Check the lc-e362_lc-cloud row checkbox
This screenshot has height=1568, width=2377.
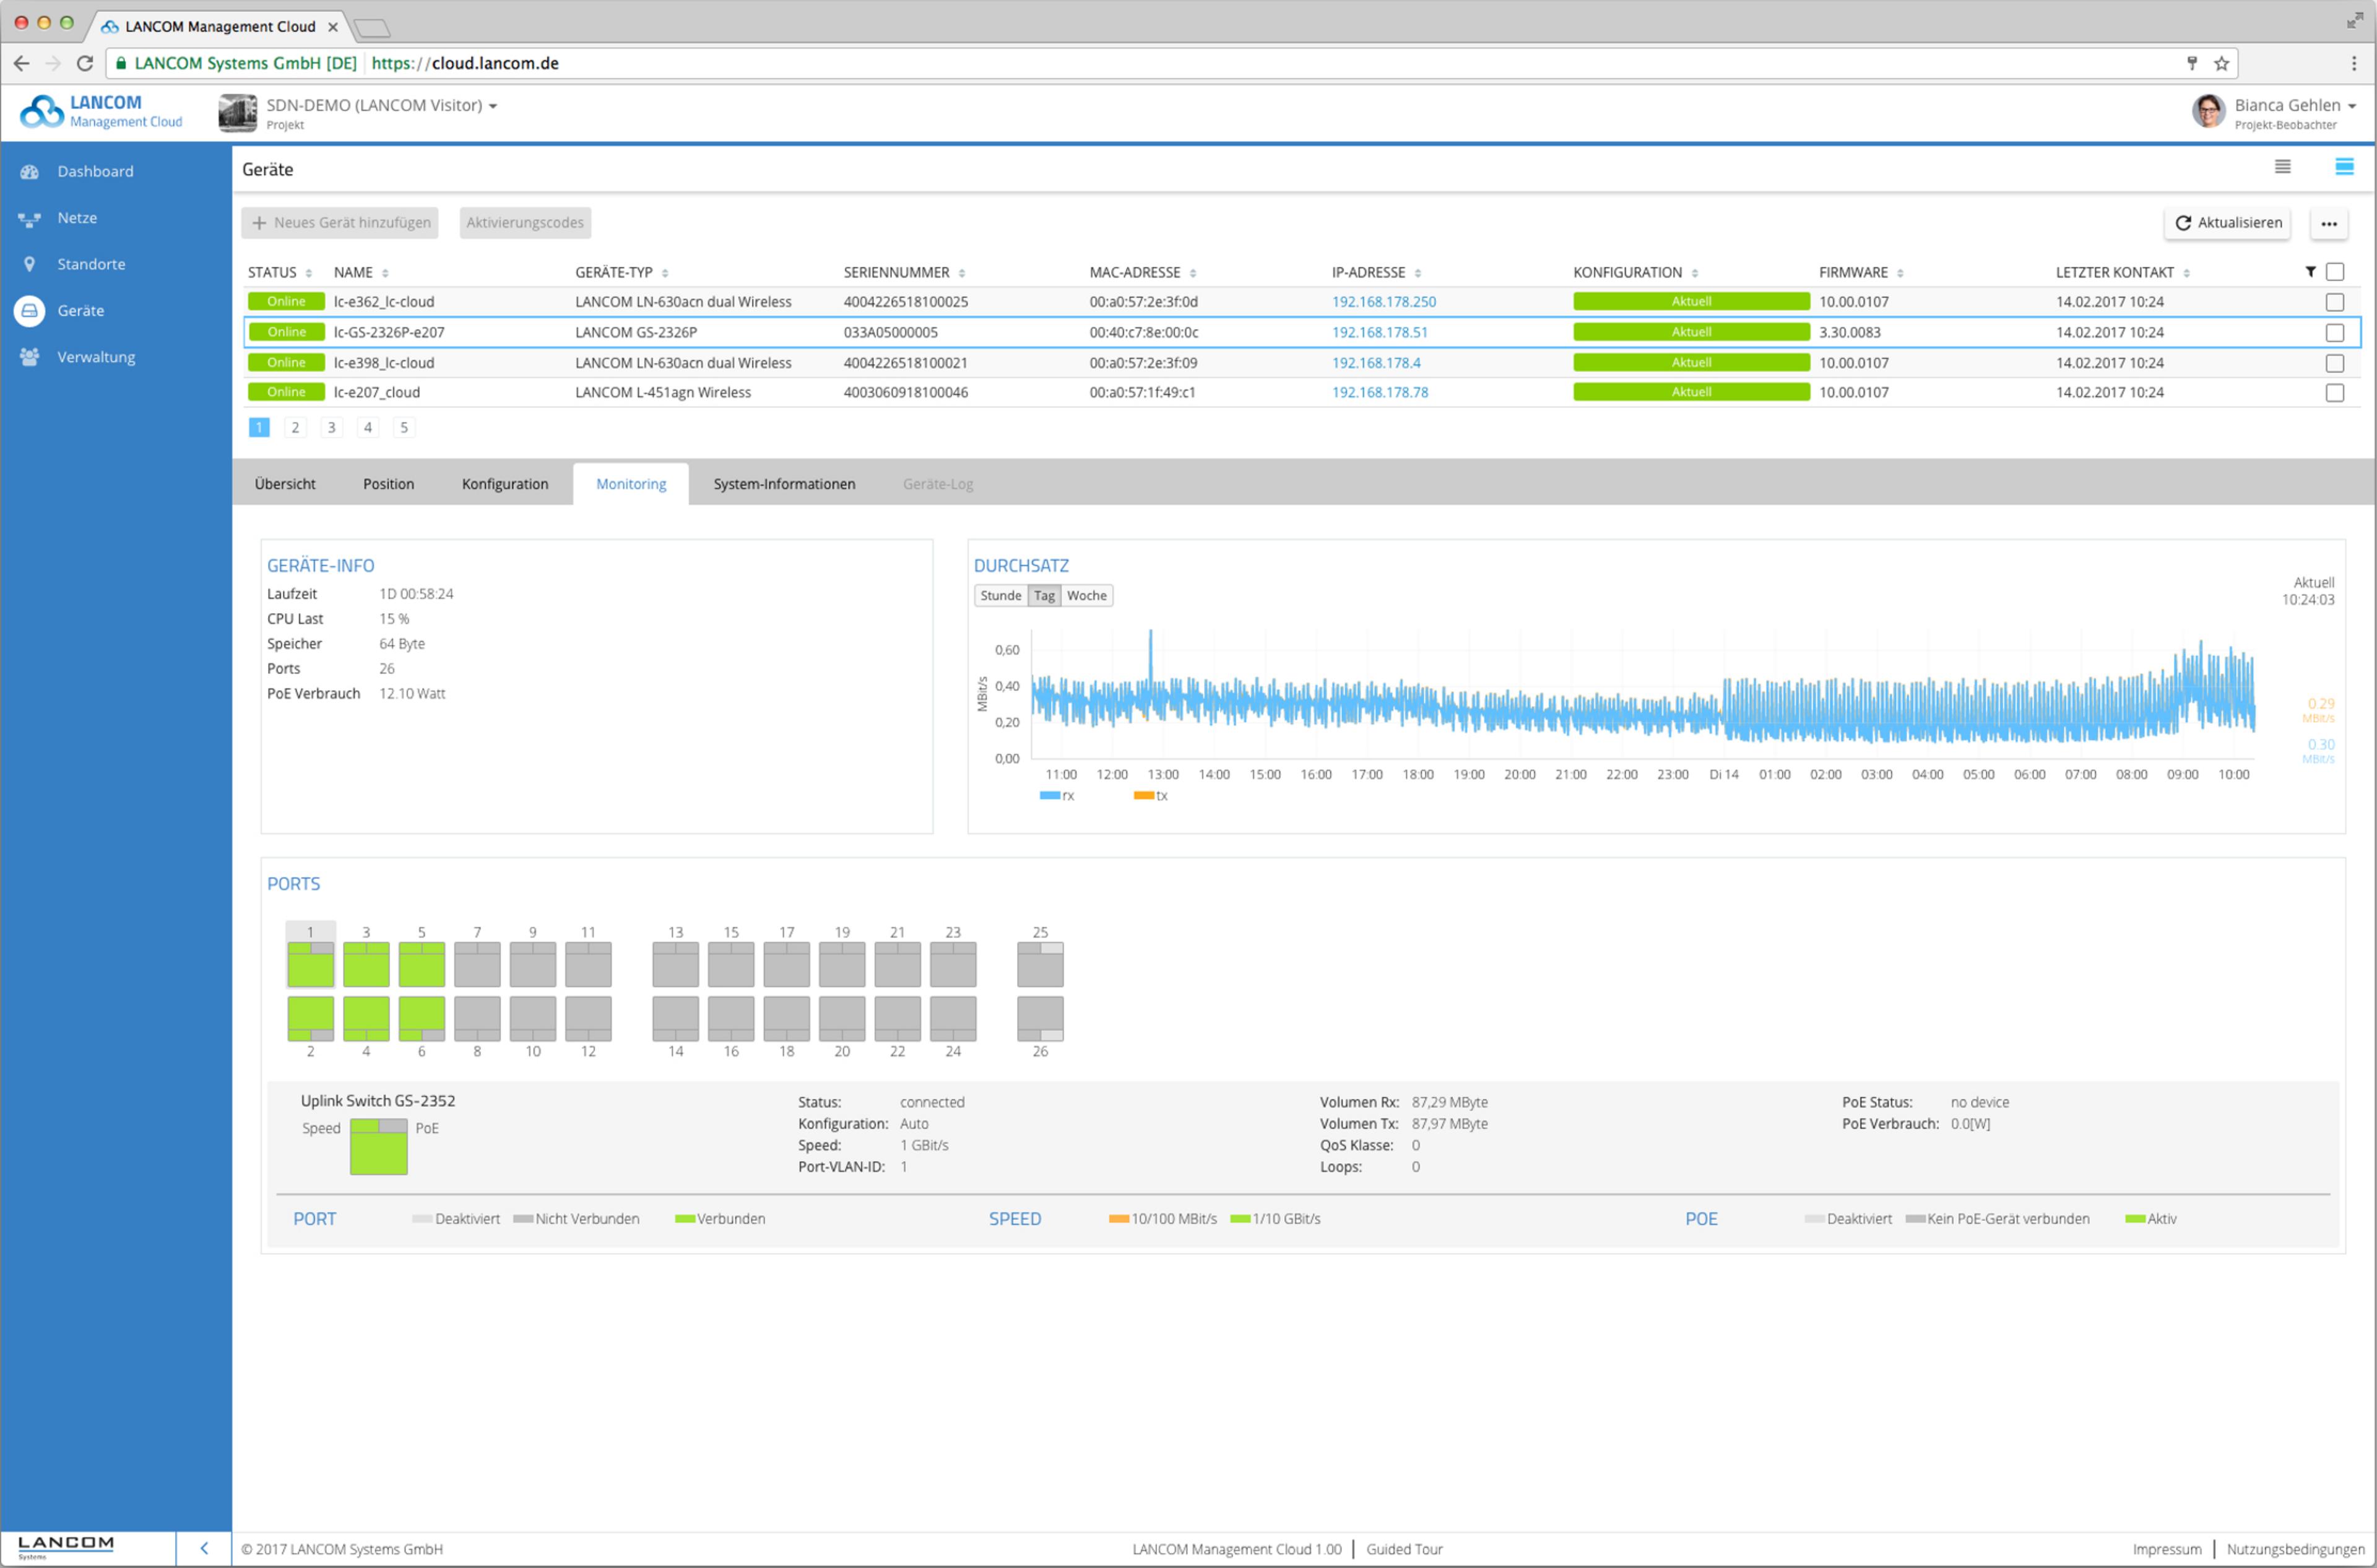tap(2334, 302)
